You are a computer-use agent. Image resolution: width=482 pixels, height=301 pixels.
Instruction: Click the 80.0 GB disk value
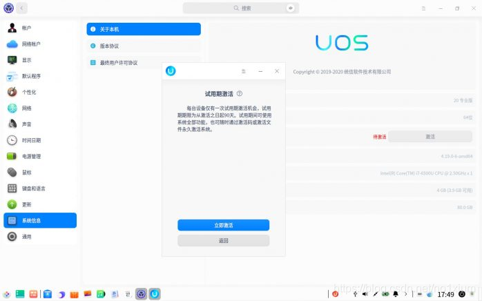pos(465,207)
